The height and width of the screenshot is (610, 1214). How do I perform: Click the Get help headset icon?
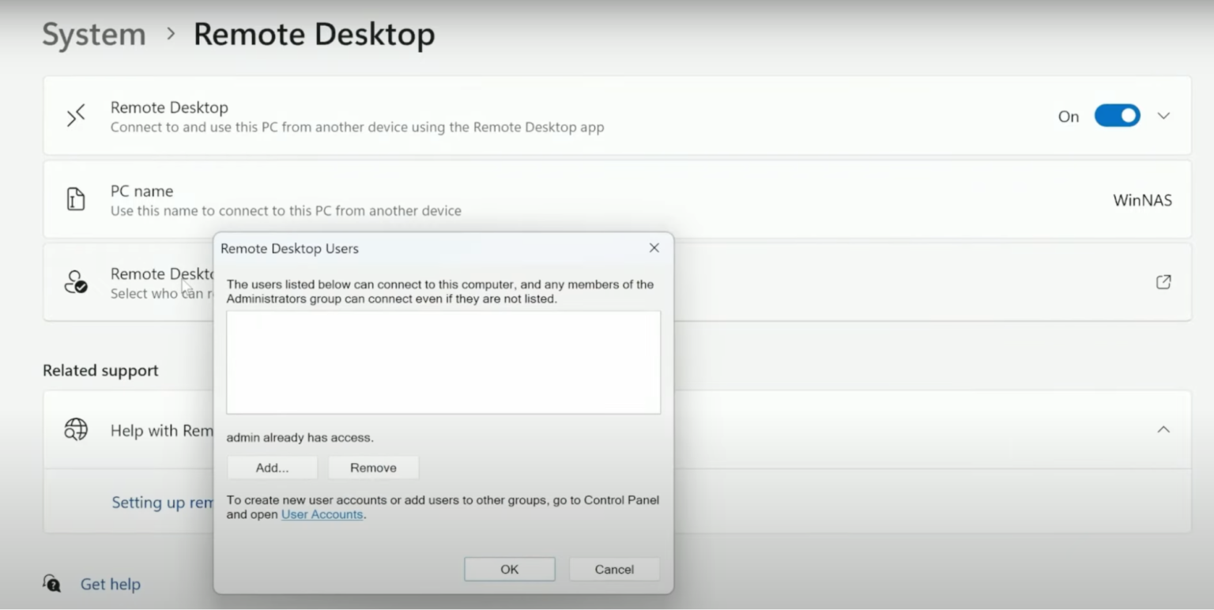click(51, 583)
